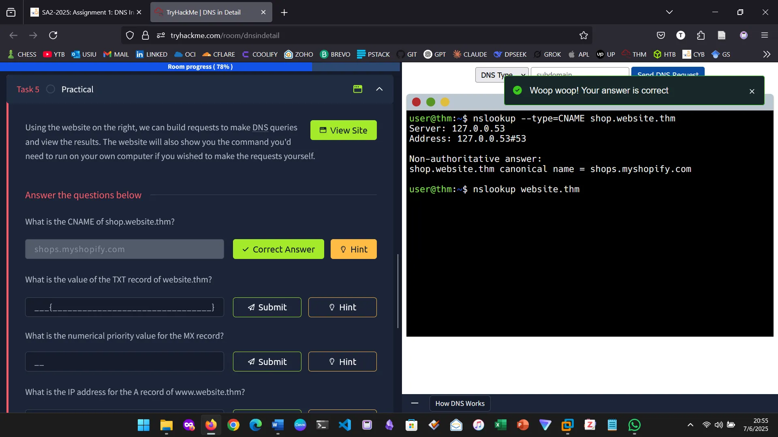Click the View Site button
The height and width of the screenshot is (437, 778).
(343, 130)
